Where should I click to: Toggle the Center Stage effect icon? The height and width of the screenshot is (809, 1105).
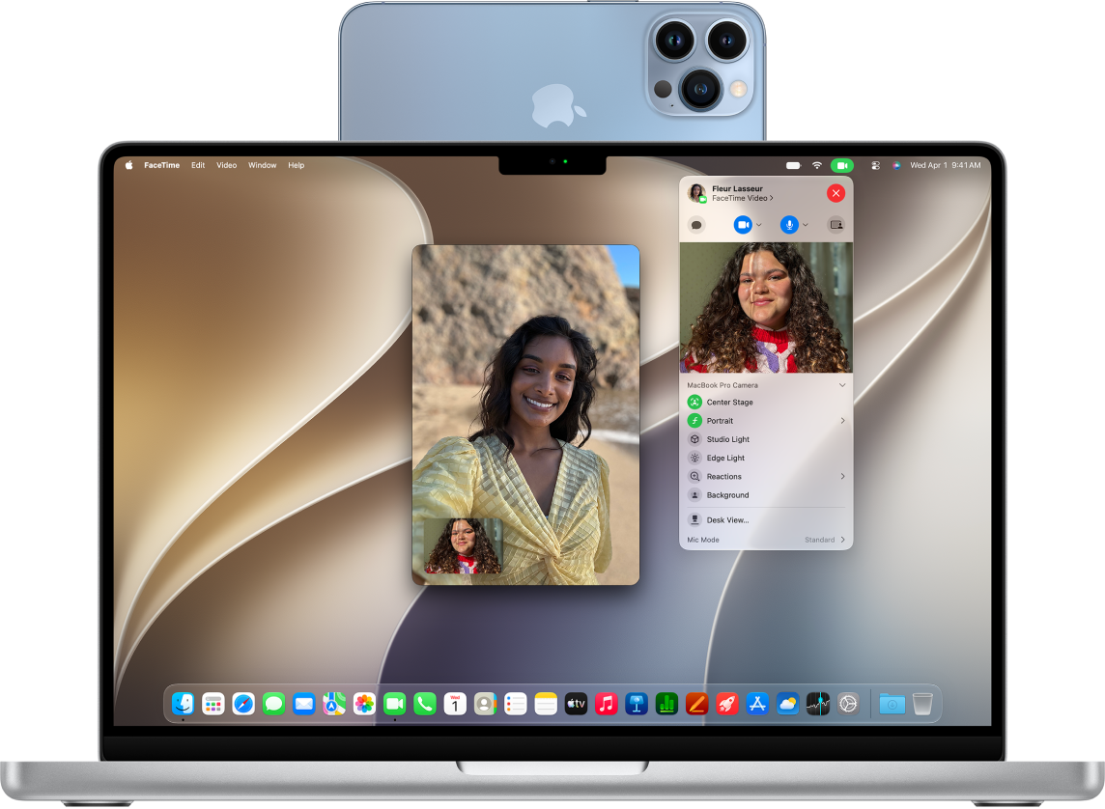pyautogui.click(x=694, y=402)
